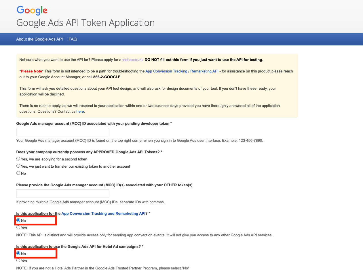
Task: Select 'Yes, we are applying for a second token'
Action: point(18,158)
